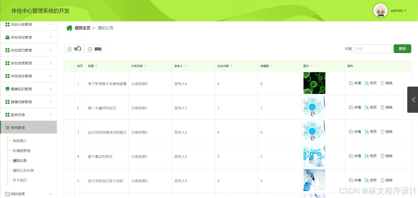The width and height of the screenshot is (418, 198).
Task: Open 关于我们 submenu item
Action: [x=20, y=180]
